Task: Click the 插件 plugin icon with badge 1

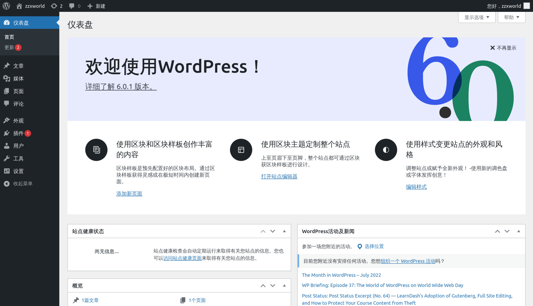Action: [x=7, y=133]
